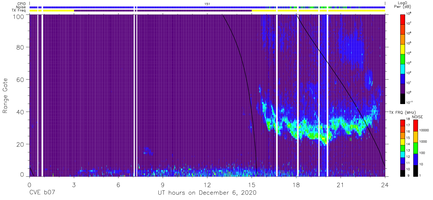Click the x-axis tick label '18'

click(296, 184)
